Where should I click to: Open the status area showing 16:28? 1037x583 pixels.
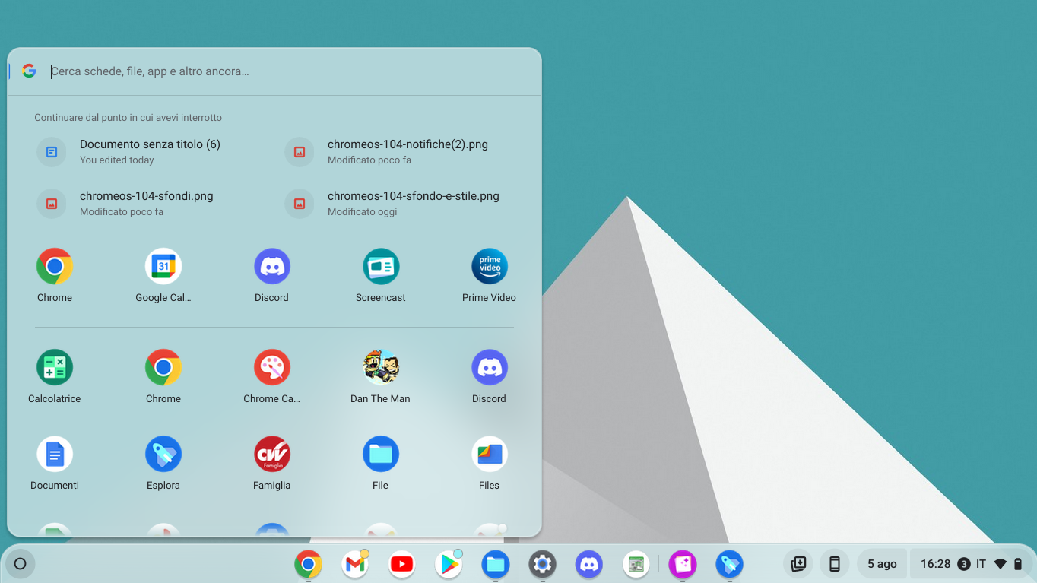click(x=971, y=564)
